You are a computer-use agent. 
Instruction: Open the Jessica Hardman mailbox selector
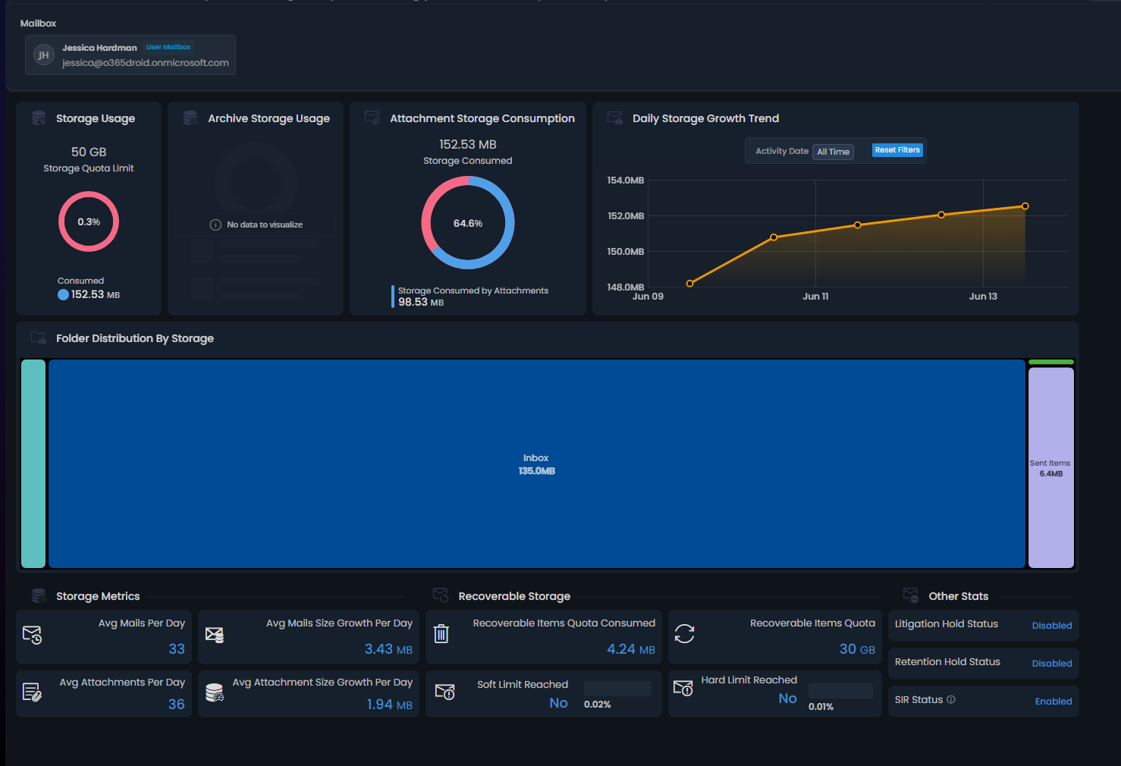point(130,55)
